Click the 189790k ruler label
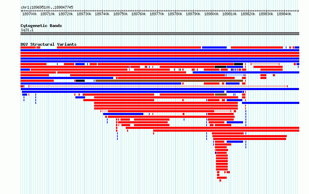309x194 pixels. (x=193, y=14)
